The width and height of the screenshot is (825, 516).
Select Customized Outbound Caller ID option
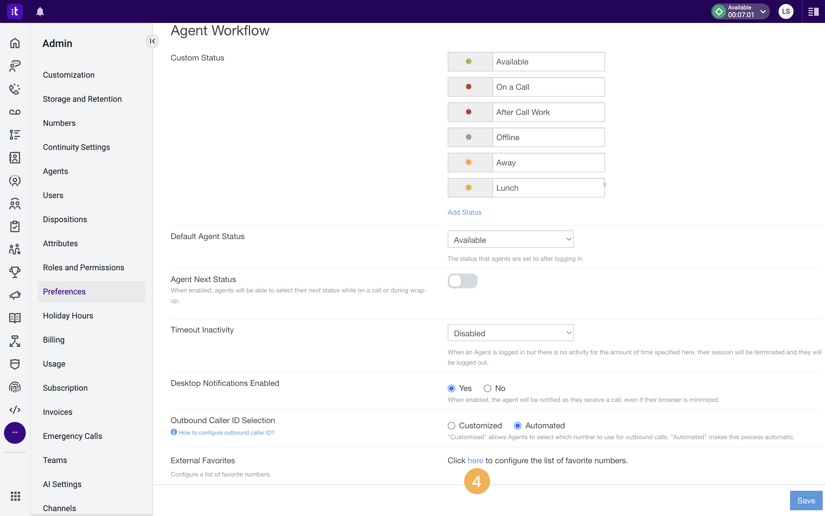pyautogui.click(x=451, y=426)
